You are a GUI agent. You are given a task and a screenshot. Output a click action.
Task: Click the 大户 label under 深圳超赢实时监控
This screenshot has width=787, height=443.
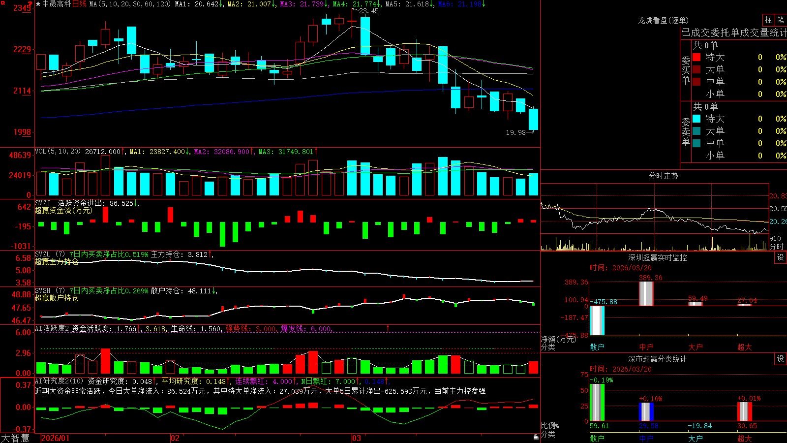coord(695,347)
